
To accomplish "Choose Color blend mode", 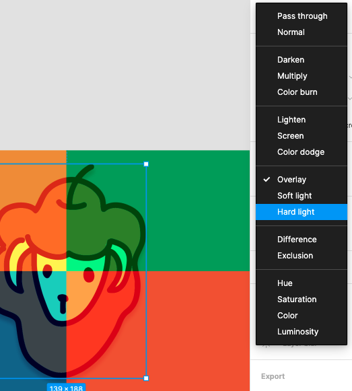I will tap(302, 316).
